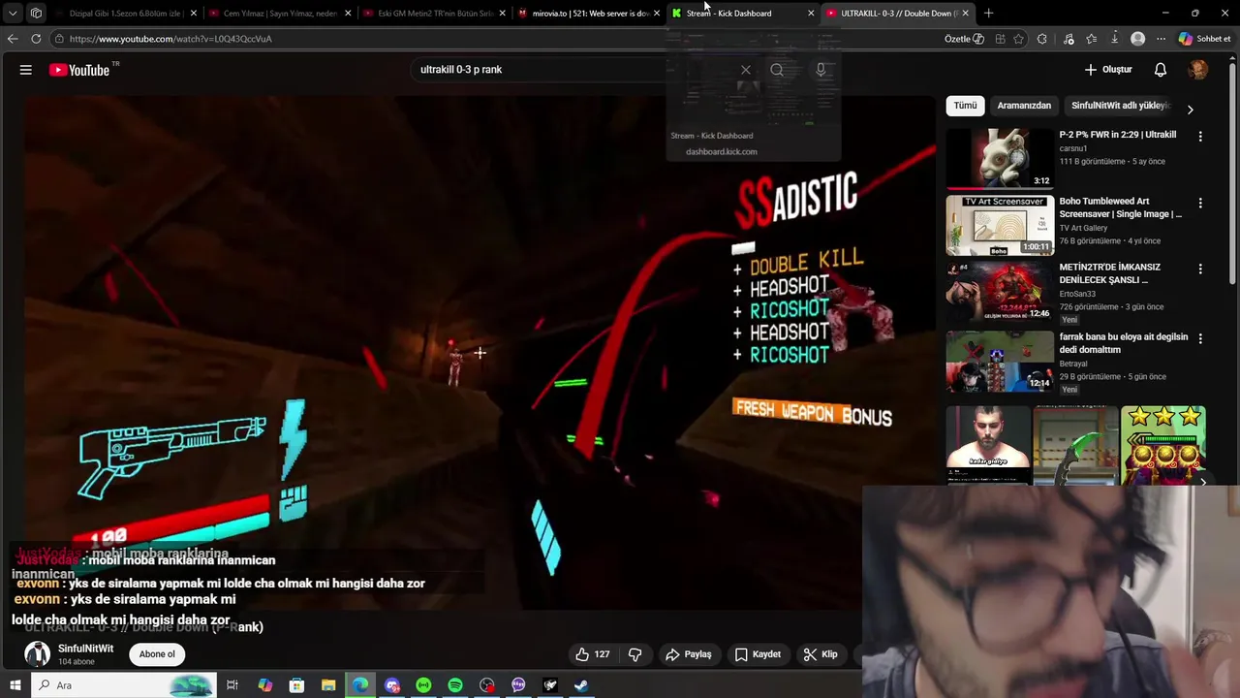Open the SinfulNitWit channel name link
The width and height of the screenshot is (1240, 698).
85,649
